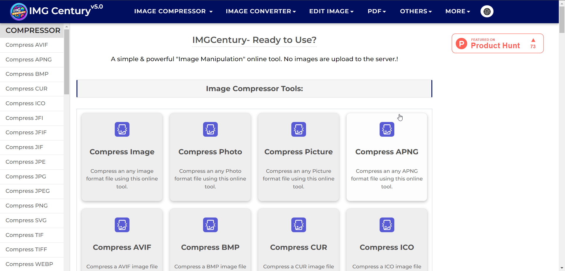Choose Compress JPE in the sidebar
Image resolution: width=565 pixels, height=271 pixels.
[x=32, y=162]
